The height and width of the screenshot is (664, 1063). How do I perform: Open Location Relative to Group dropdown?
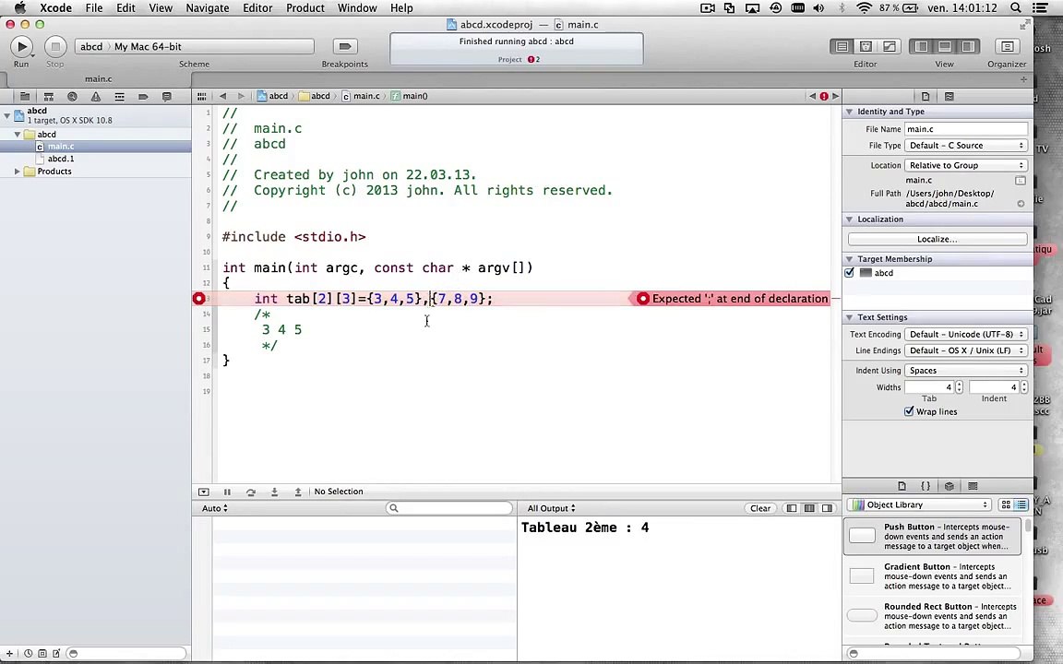(x=966, y=165)
